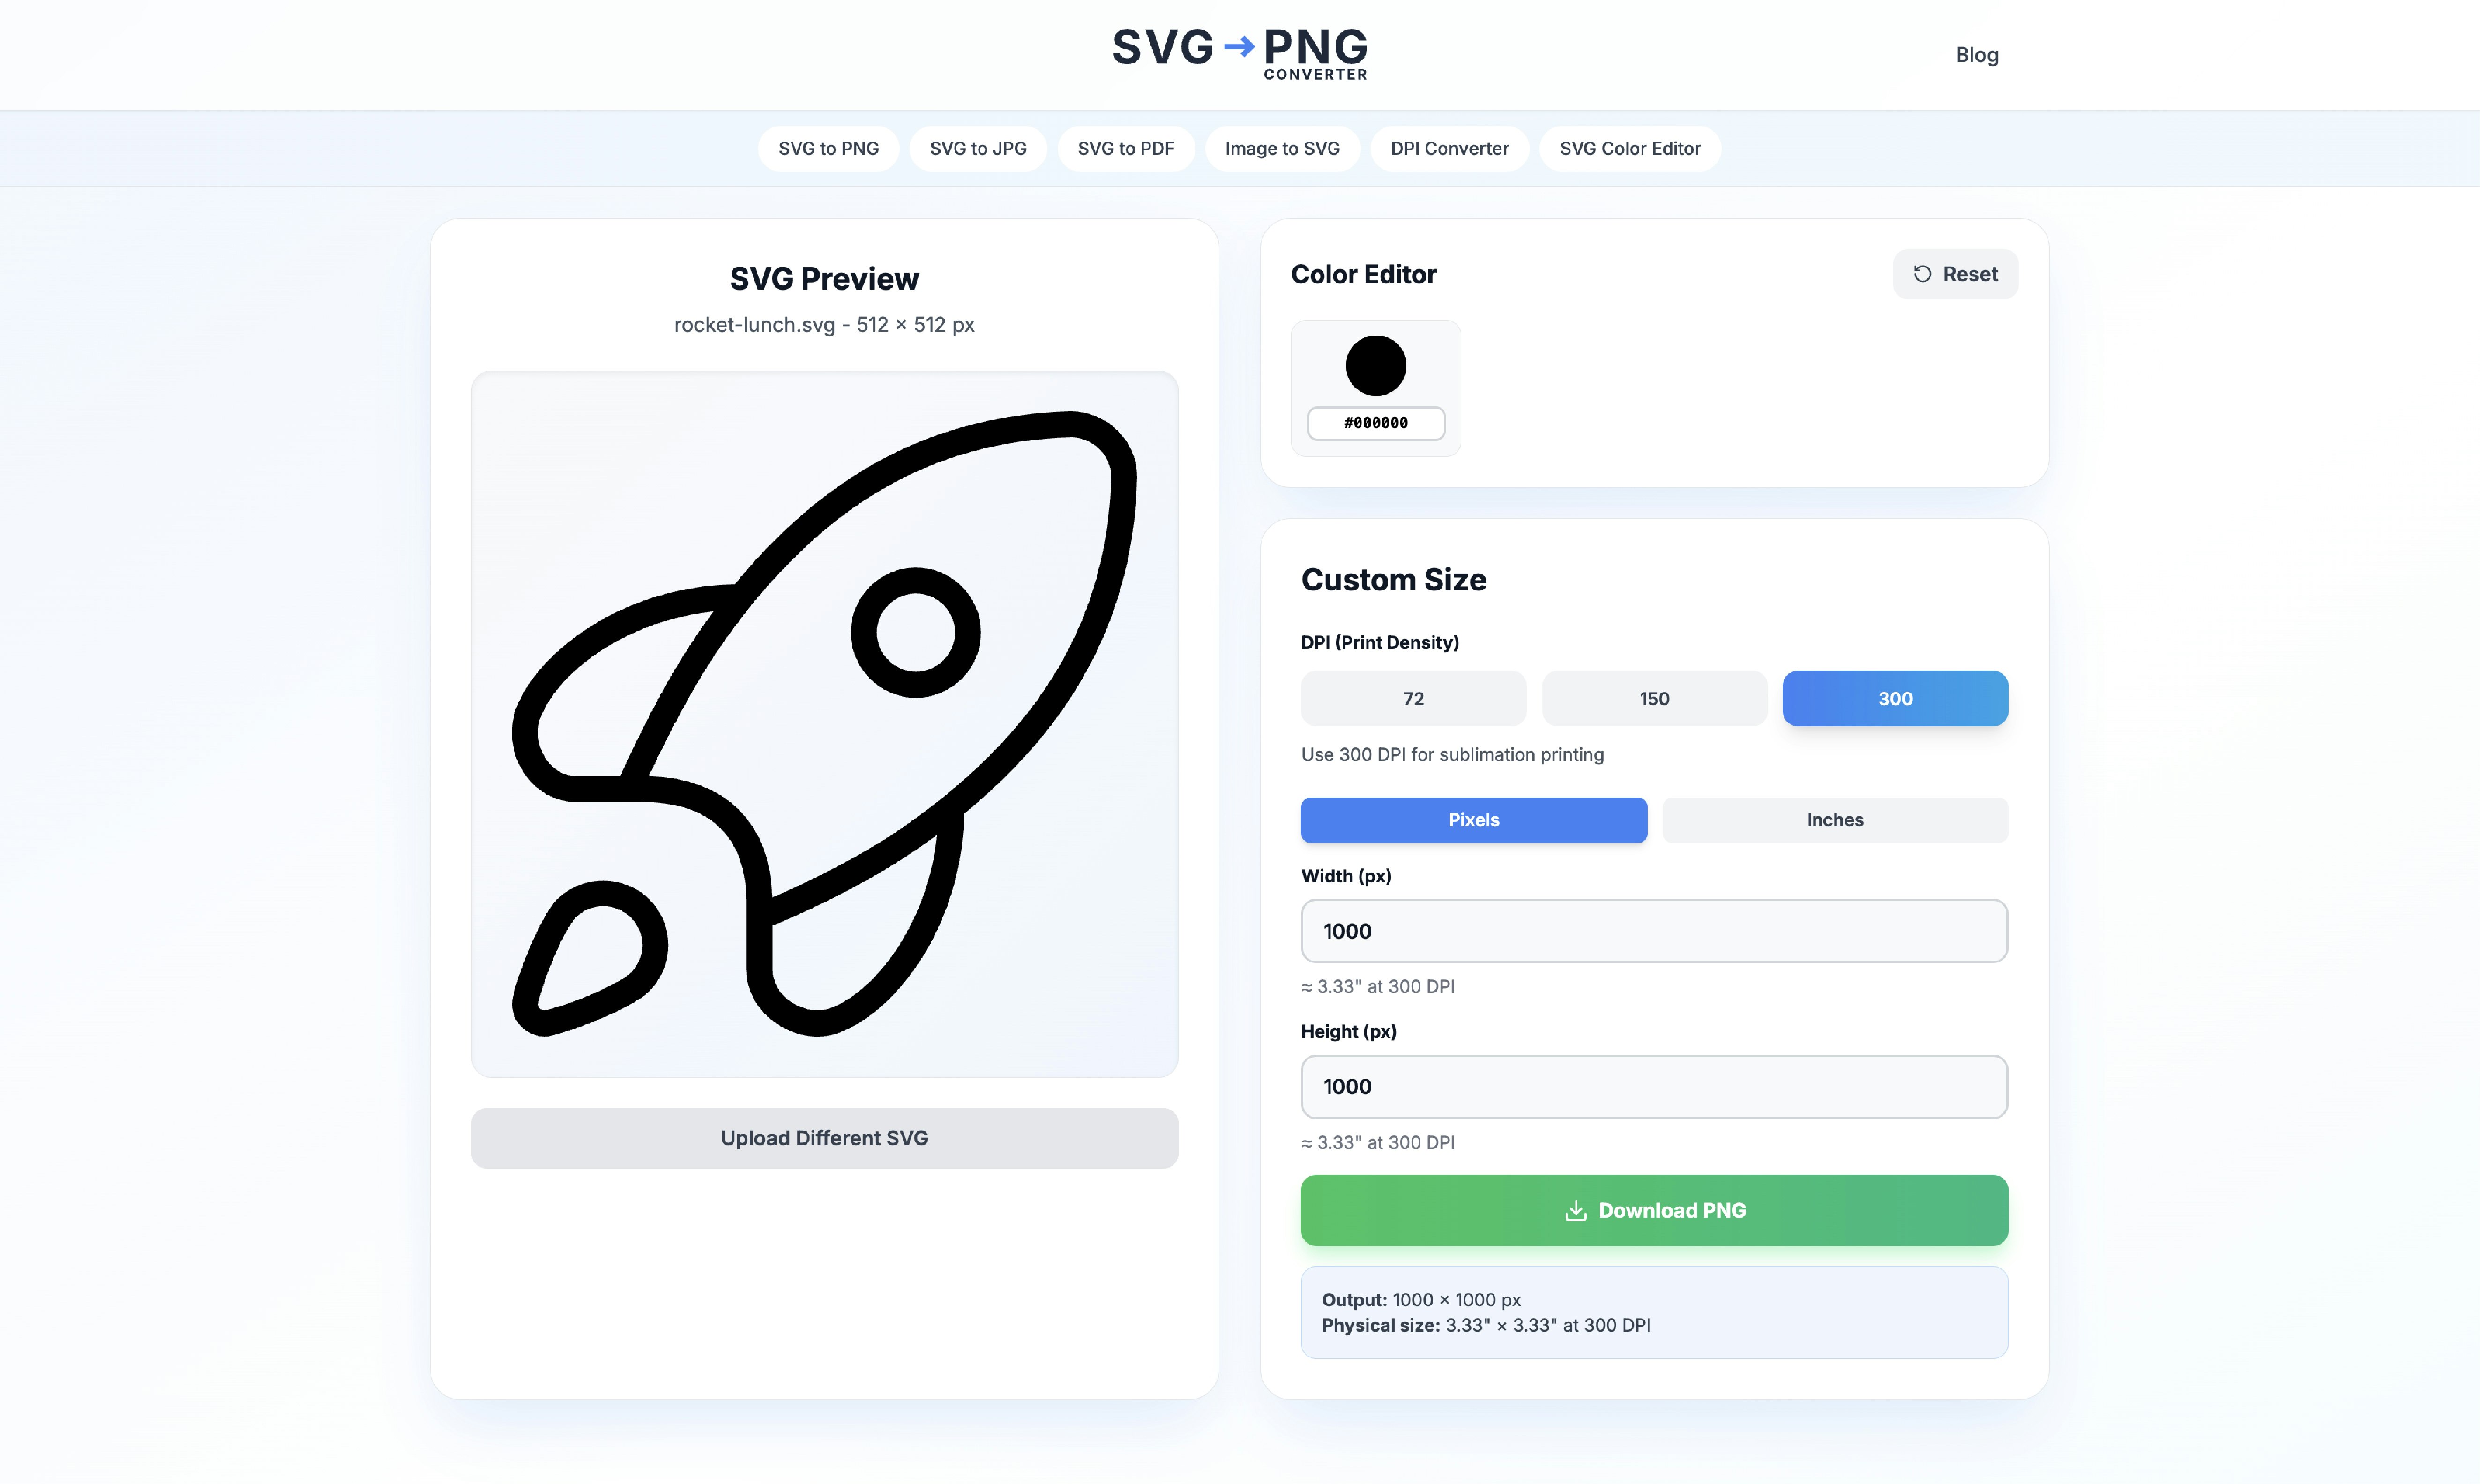Click the Width pixels input field
2480x1484 pixels.
click(x=1653, y=930)
